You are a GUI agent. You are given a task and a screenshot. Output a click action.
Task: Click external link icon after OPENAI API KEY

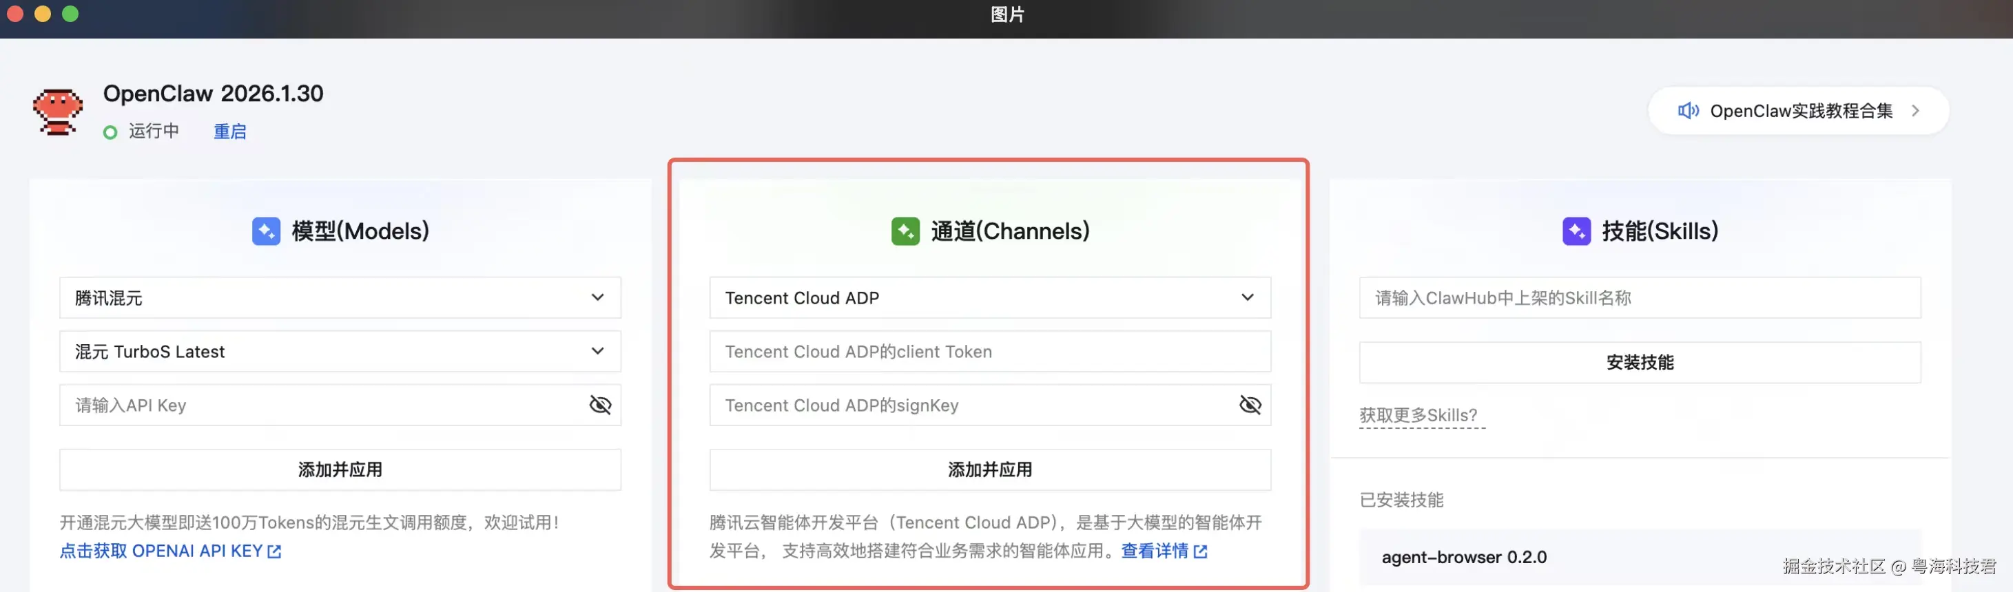274,551
